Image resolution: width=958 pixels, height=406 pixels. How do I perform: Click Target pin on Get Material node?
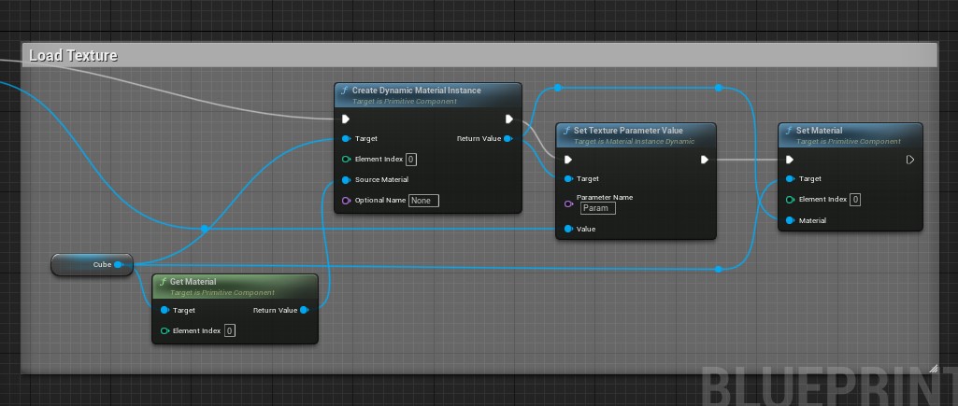[164, 310]
